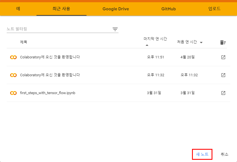Open Colaboratory notebook opened at 오후 11:32
This screenshot has height=162, width=237.
pyautogui.click(x=50, y=75)
